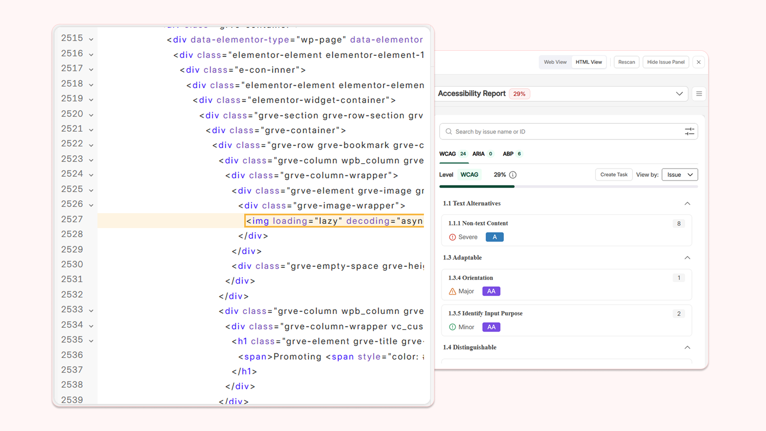This screenshot has height=431, width=766.
Task: Open the hamburger menu beside Accessibility Report
Action: click(x=699, y=94)
